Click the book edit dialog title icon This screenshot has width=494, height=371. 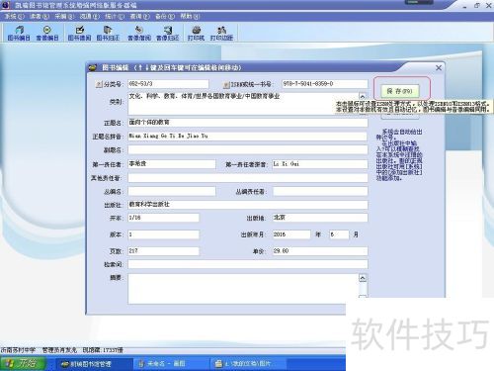click(93, 67)
